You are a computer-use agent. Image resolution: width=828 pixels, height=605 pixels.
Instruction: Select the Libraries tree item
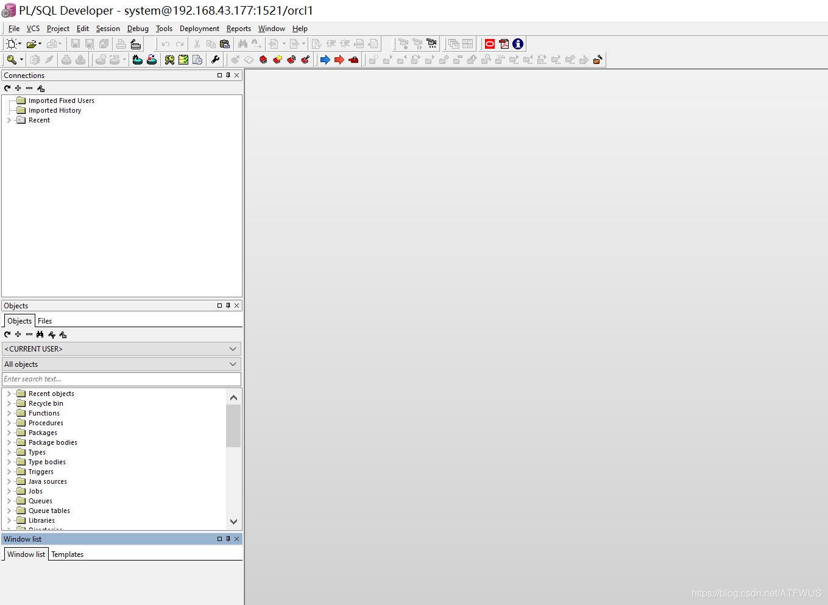coord(41,521)
